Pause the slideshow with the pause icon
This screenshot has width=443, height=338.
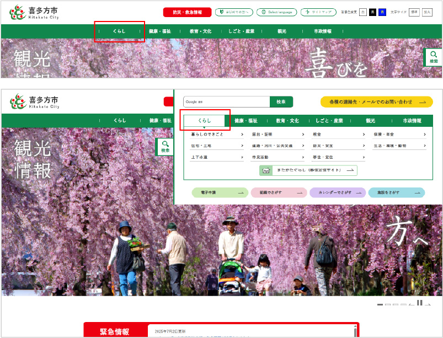tap(420, 303)
